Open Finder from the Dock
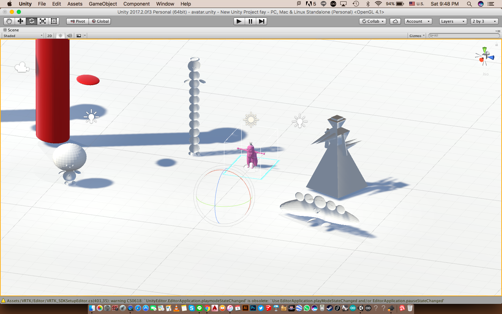The width and height of the screenshot is (502, 314). [x=92, y=308]
